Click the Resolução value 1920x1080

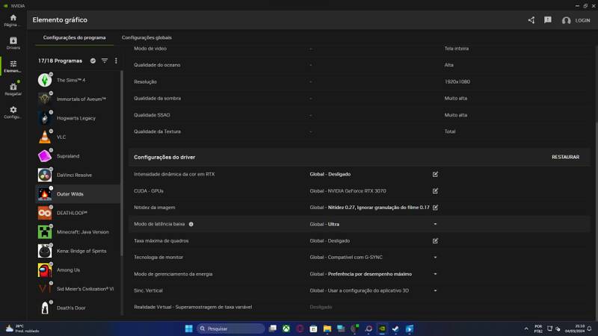tap(457, 81)
